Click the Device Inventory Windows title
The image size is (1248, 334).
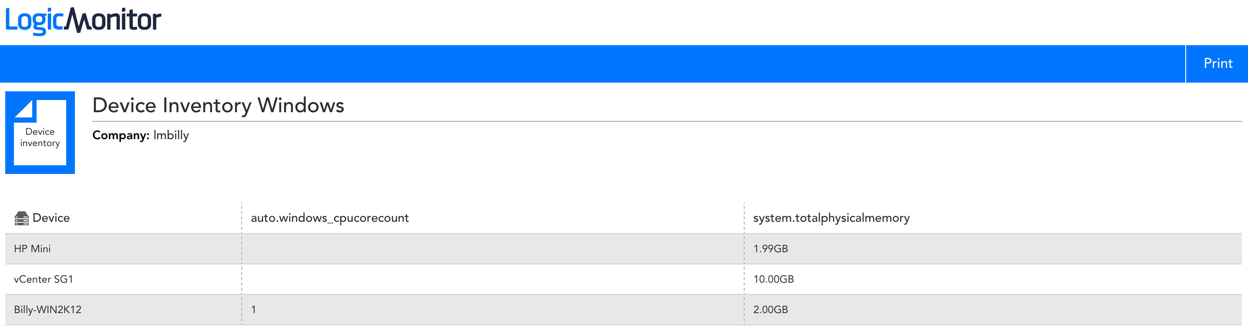(218, 106)
